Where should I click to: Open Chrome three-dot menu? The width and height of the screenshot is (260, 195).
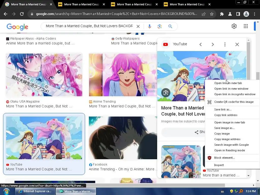coord(254,14)
